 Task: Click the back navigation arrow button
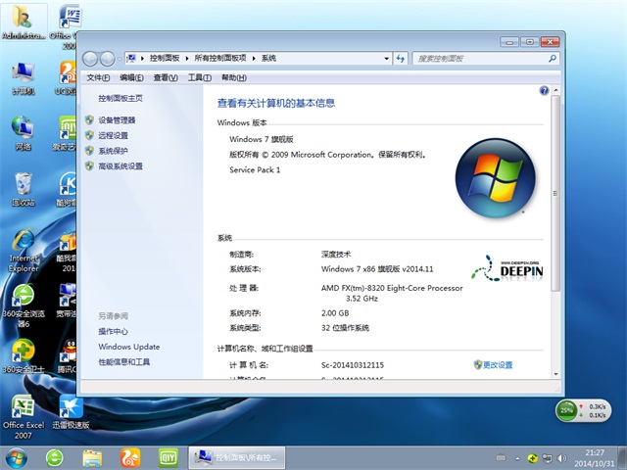coord(90,59)
